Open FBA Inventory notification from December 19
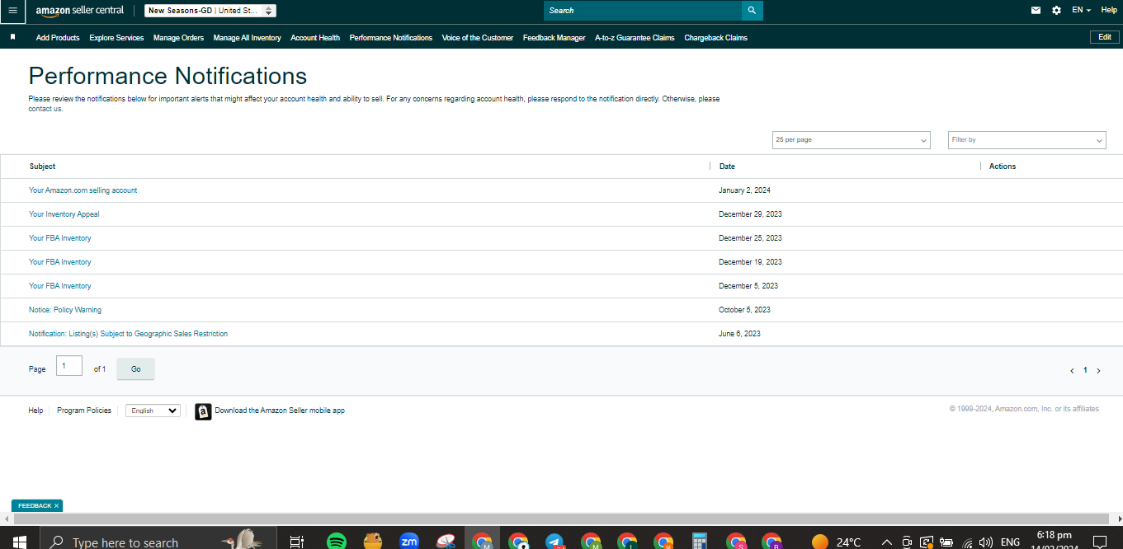Screen dimensions: 1123x549 (x=59, y=262)
